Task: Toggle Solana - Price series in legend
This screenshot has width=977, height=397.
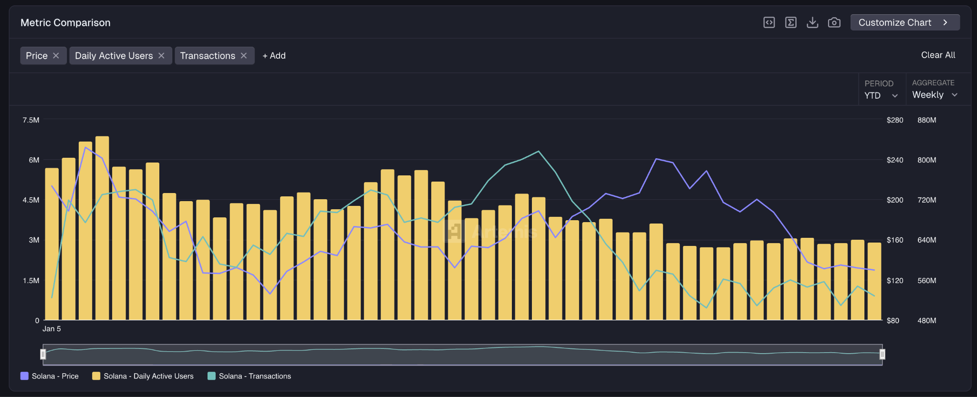Action: pyautogui.click(x=50, y=376)
